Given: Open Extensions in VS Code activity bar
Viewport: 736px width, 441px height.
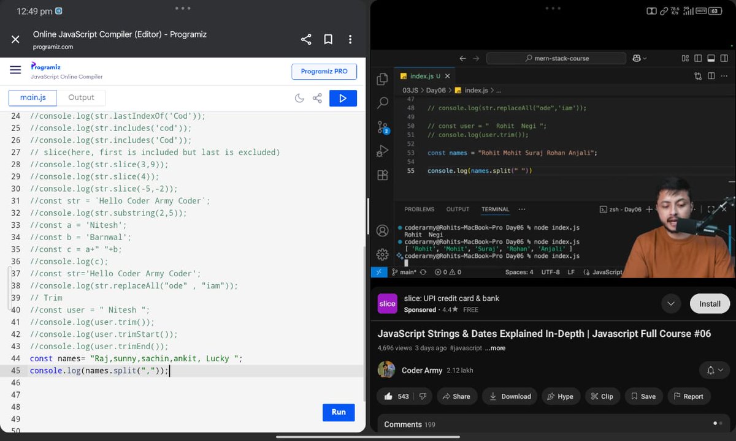Looking at the screenshot, I should [x=383, y=175].
